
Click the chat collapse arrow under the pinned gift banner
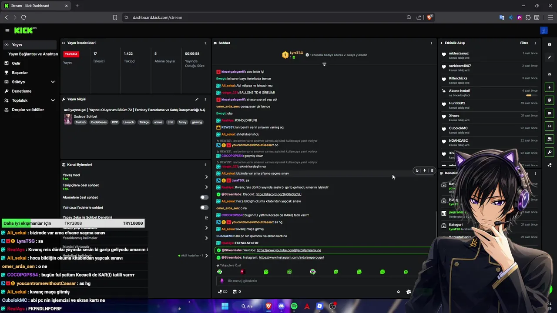click(x=324, y=64)
